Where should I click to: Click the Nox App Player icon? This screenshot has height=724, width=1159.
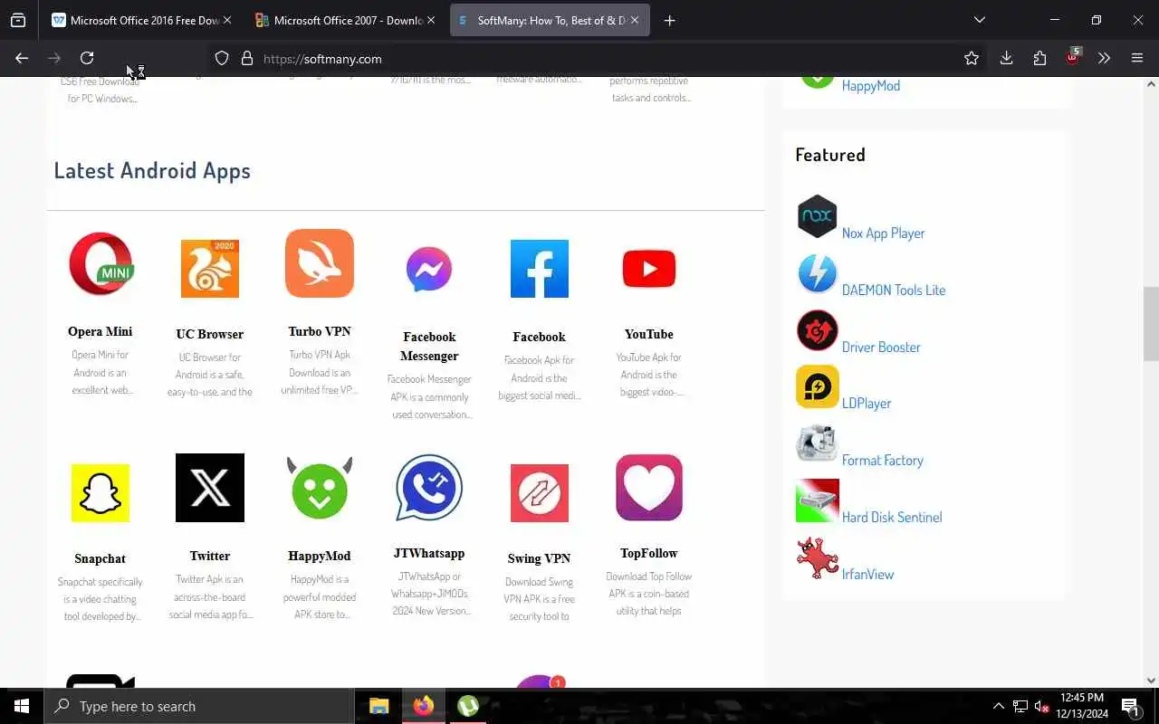pyautogui.click(x=817, y=217)
